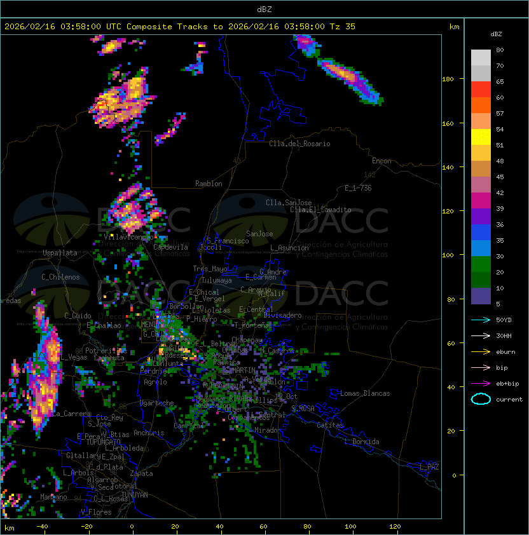
Task: Click the 'Uspallata' map label
Action: click(x=60, y=253)
